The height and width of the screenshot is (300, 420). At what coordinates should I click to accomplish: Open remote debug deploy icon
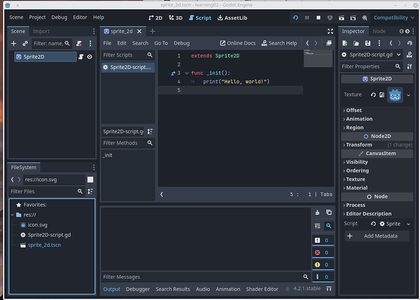[x=330, y=18]
